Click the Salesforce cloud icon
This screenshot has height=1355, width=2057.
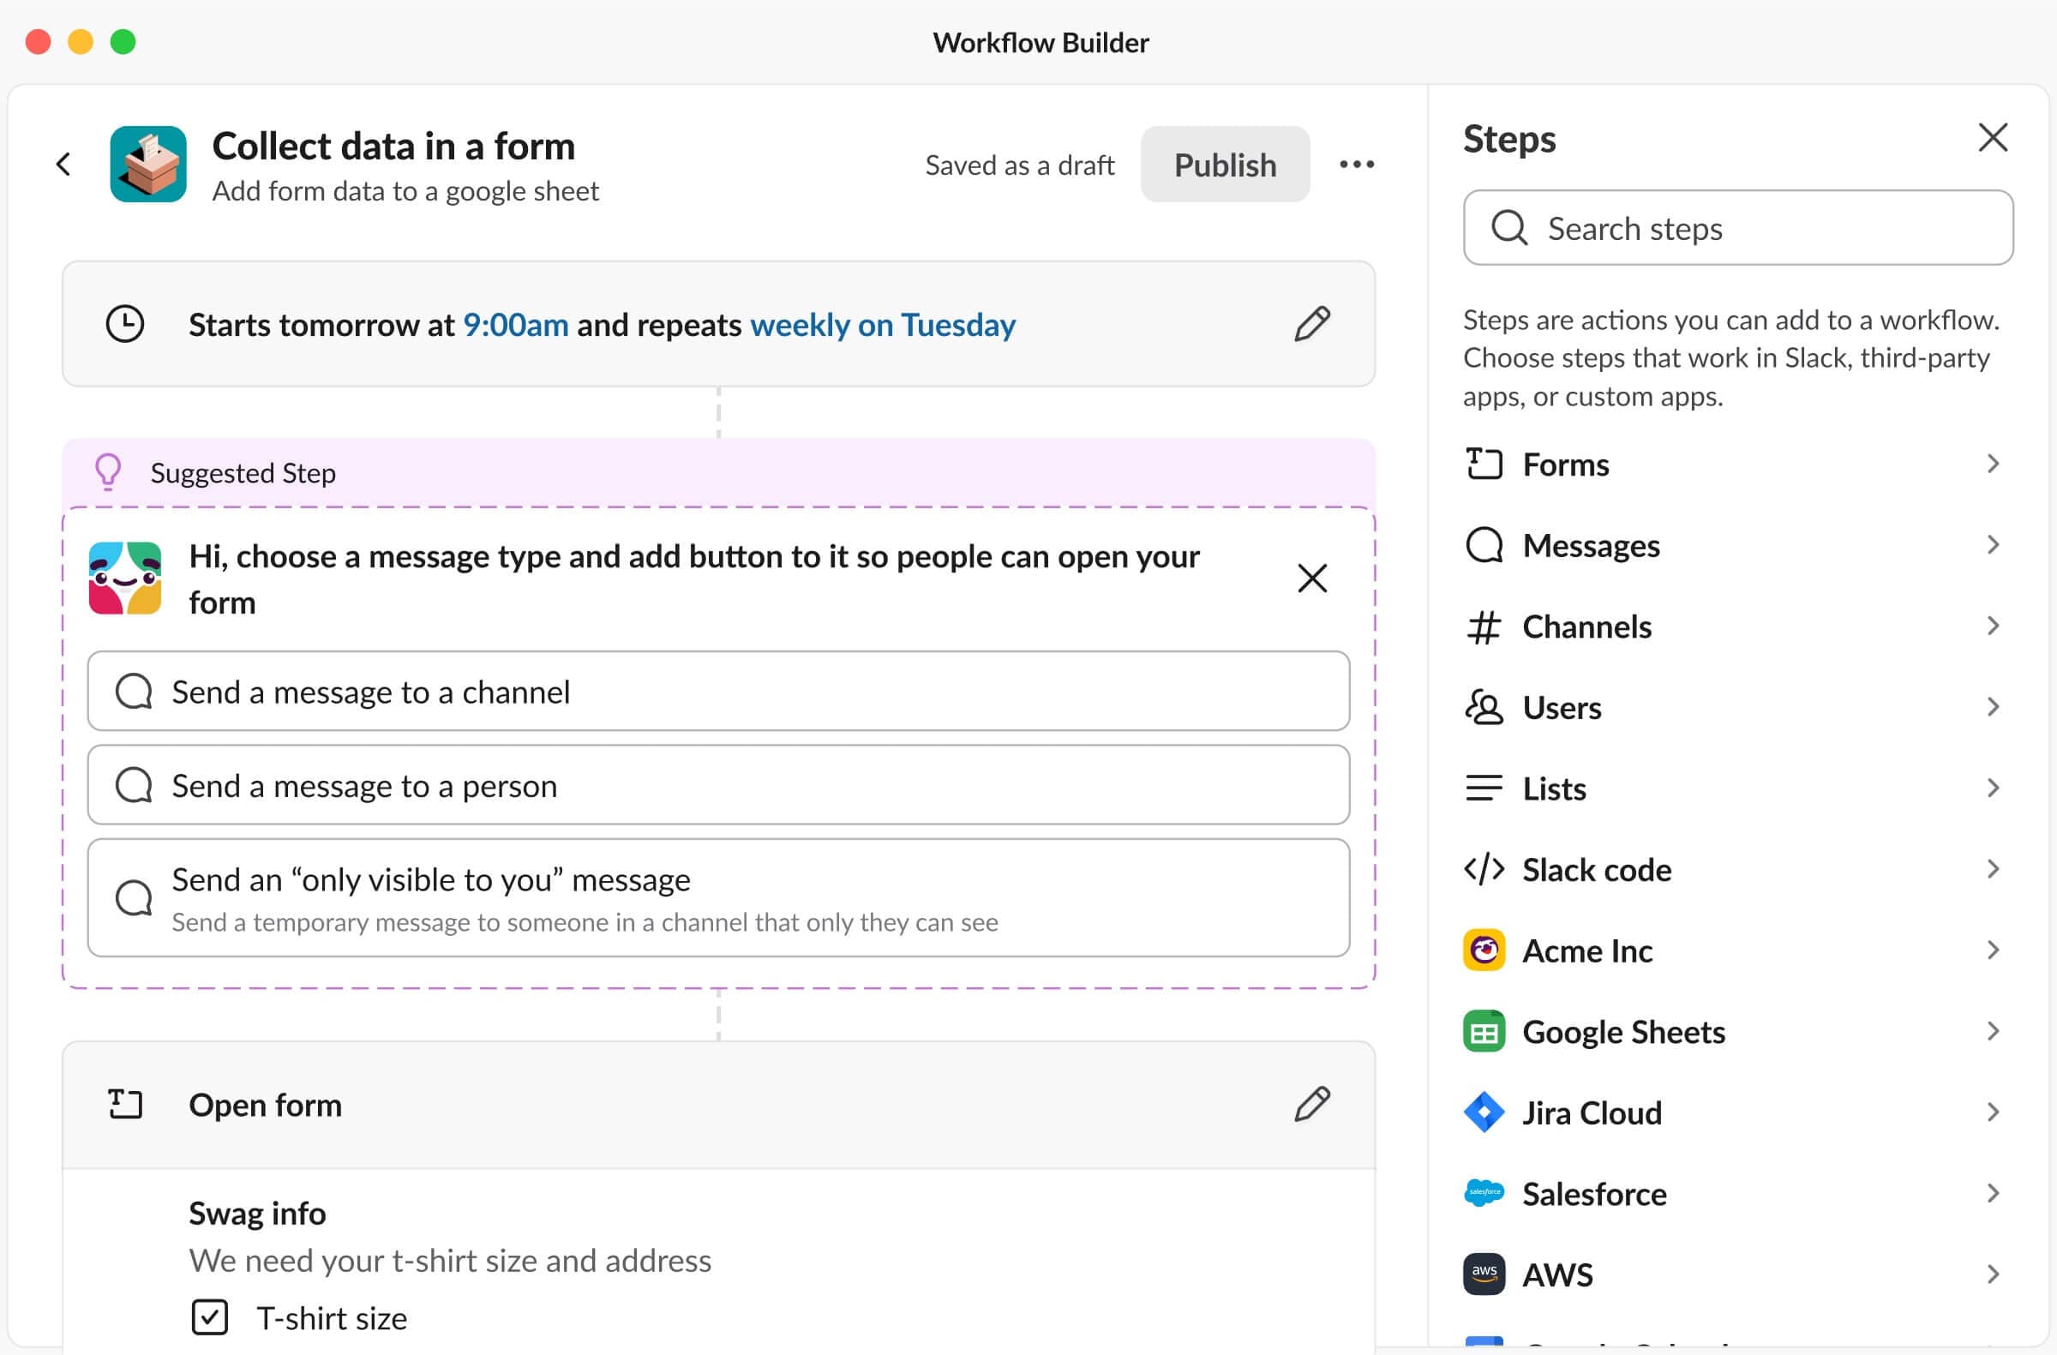point(1484,1193)
